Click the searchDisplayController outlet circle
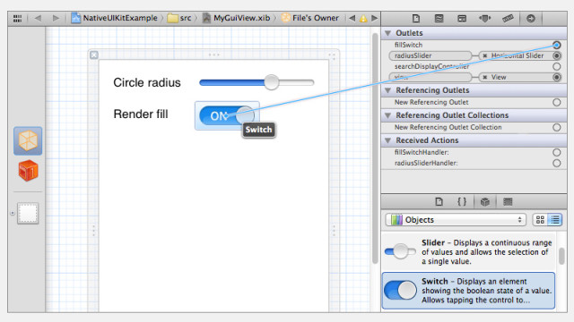This screenshot has height=322, width=574. coord(556,66)
